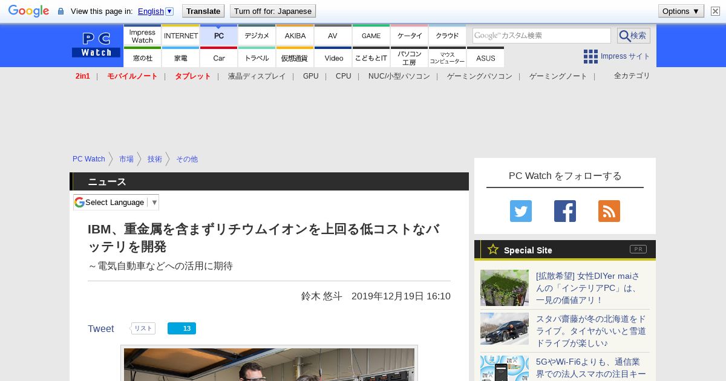Image resolution: width=726 pixels, height=381 pixels.
Task: Open the Options dropdown in translate bar
Action: [681, 11]
